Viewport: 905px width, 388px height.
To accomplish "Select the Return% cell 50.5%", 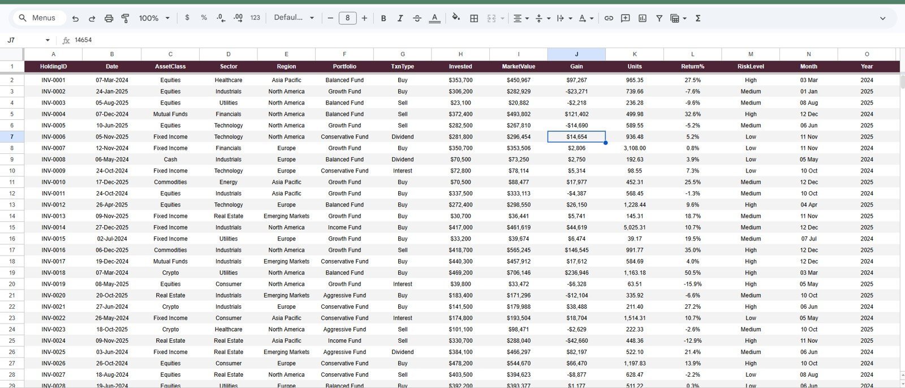I will 692,273.
